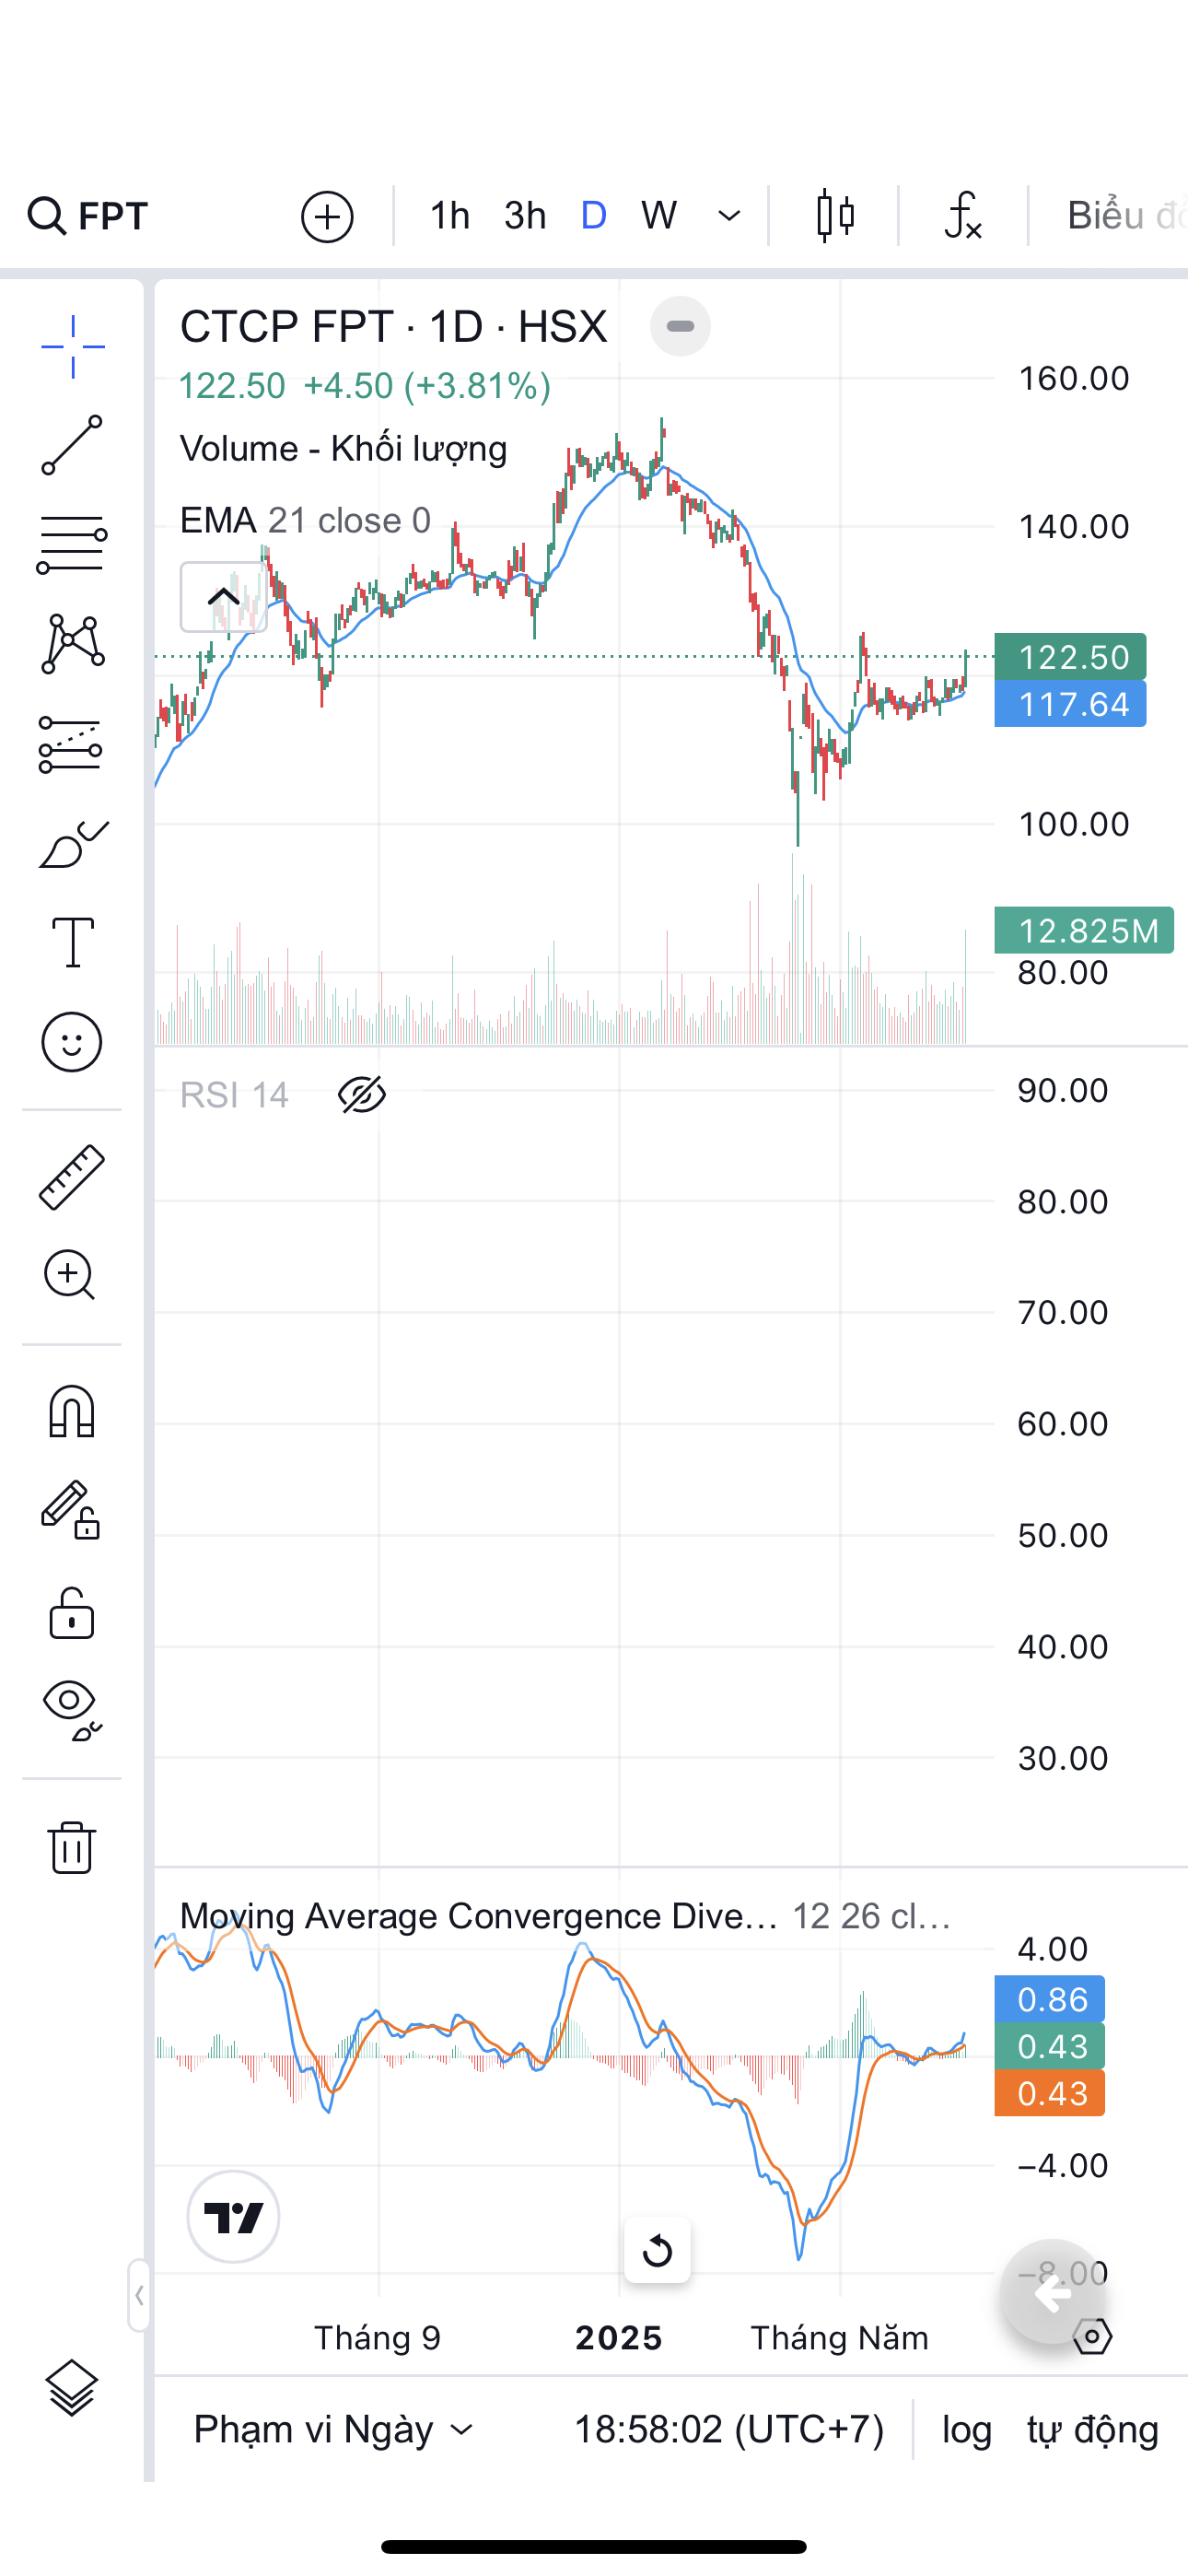The height and width of the screenshot is (2576, 1188).
Task: Open the emoji sticker picker
Action: 72,1042
